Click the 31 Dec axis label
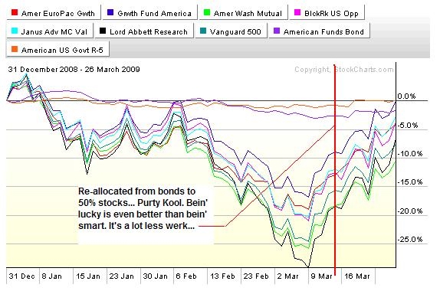This screenshot has width=440, height=304. click(x=22, y=276)
